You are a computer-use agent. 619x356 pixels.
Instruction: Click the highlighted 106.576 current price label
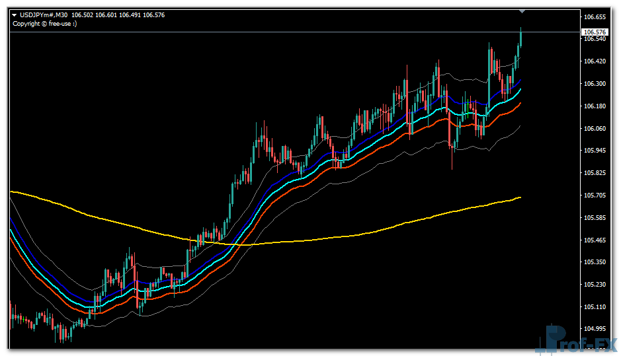pos(595,32)
